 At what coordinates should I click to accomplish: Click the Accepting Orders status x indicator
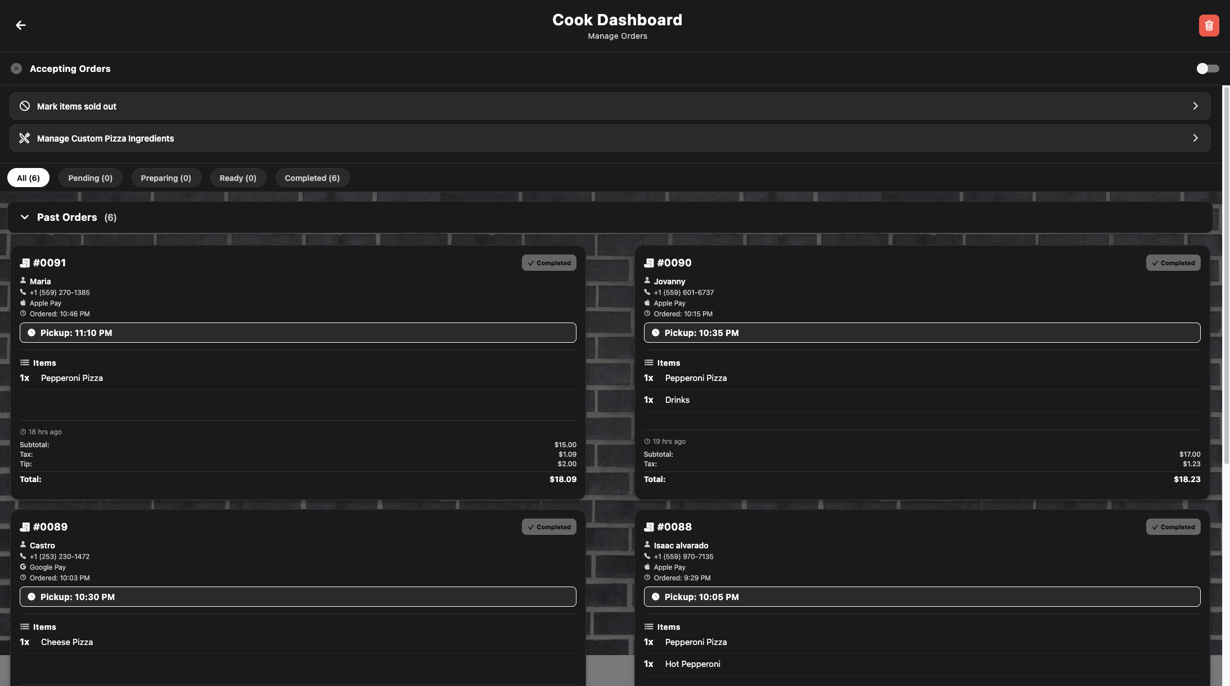click(x=16, y=69)
